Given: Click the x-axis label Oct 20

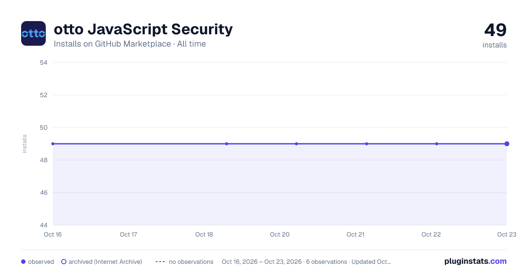Looking at the screenshot, I should tap(280, 234).
